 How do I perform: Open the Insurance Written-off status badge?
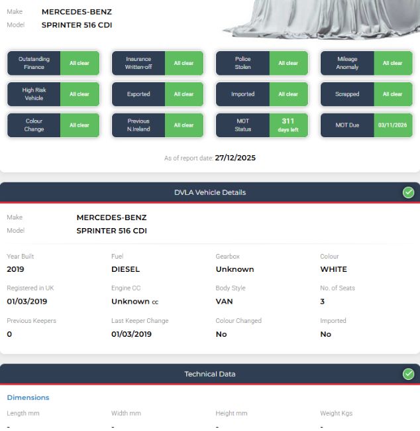tap(158, 63)
